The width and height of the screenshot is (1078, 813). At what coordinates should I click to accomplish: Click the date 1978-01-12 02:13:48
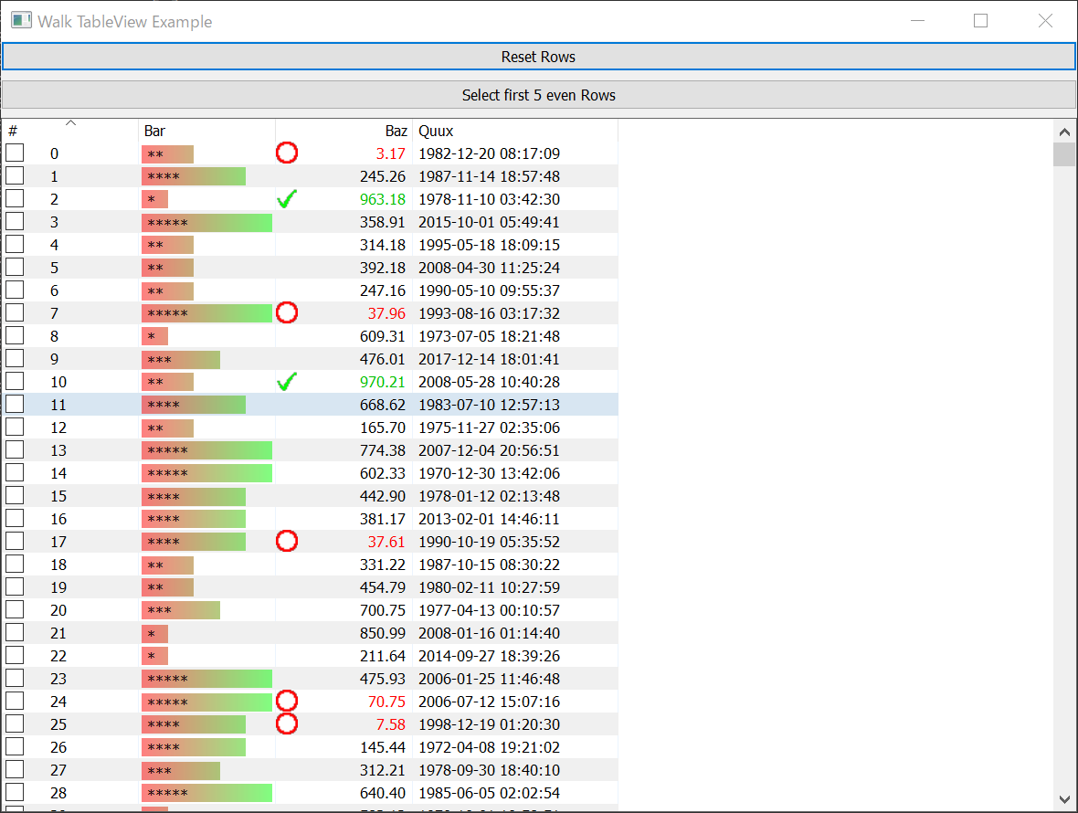pos(489,496)
